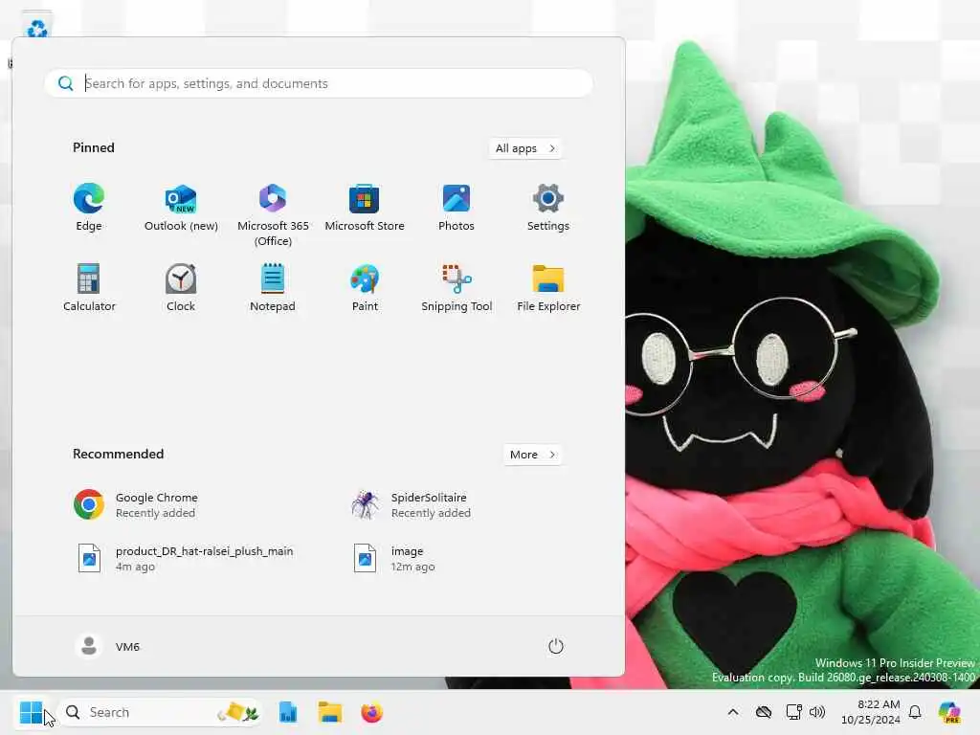
Task: Open Settings from pinned apps
Action: click(548, 208)
